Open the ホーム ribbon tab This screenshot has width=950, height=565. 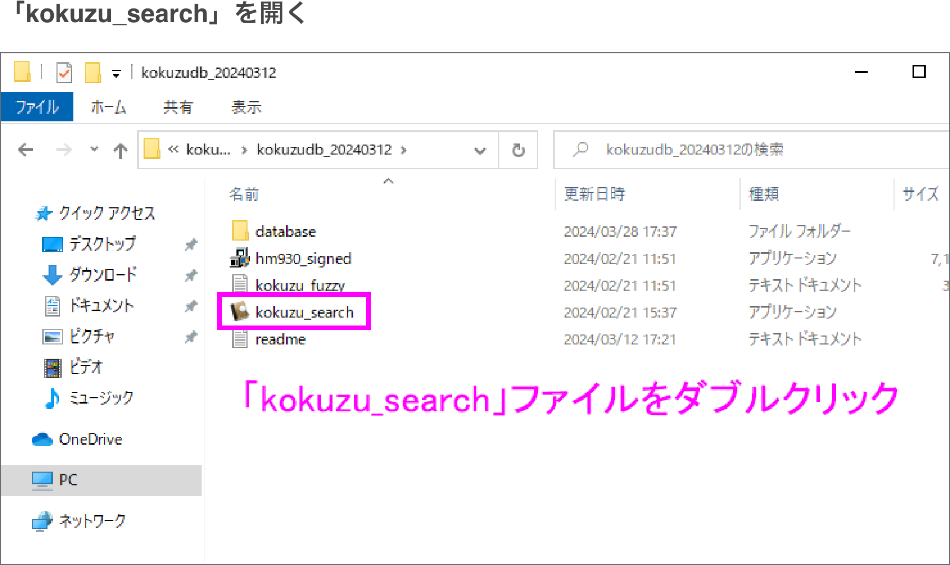point(108,107)
